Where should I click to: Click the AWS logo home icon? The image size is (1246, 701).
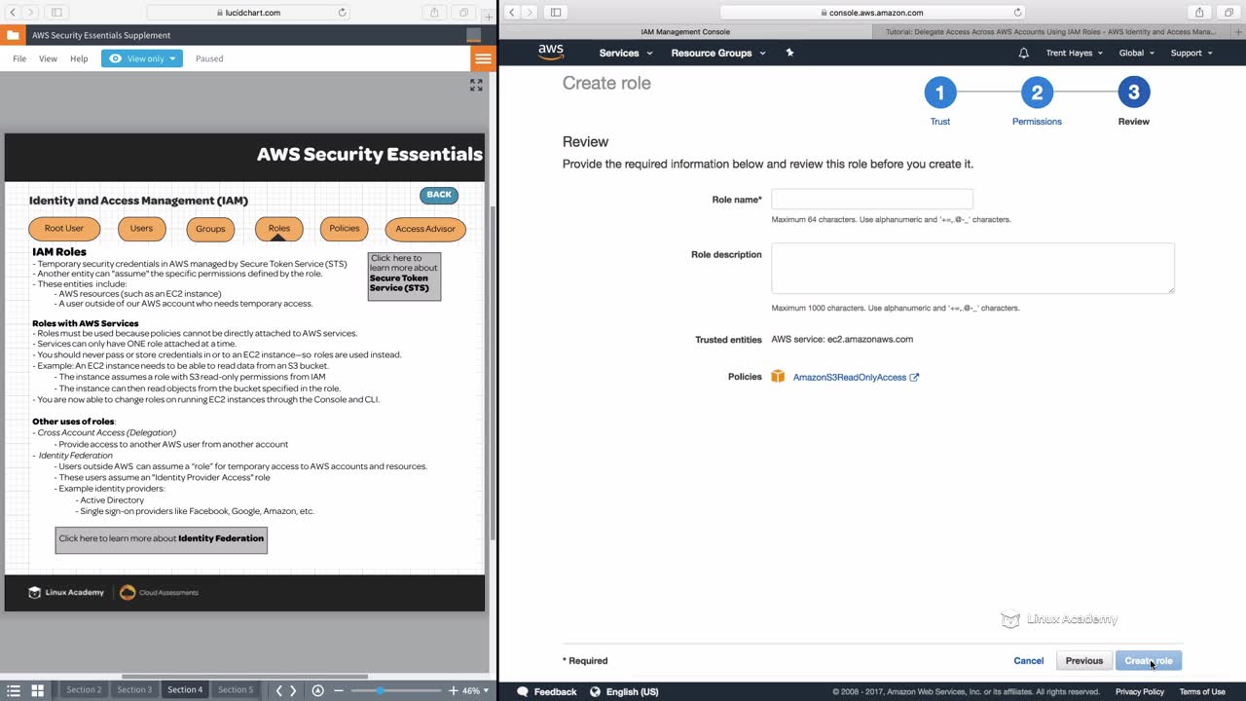point(551,53)
